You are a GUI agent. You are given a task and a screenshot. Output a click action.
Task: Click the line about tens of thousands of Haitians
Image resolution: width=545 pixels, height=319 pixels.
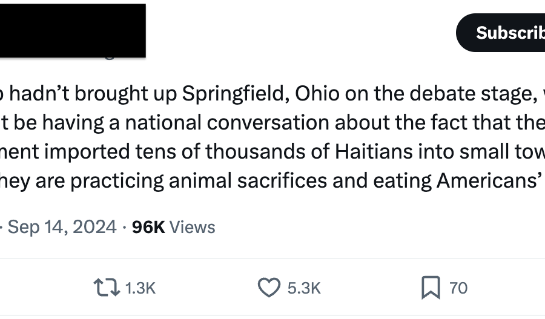272,152
